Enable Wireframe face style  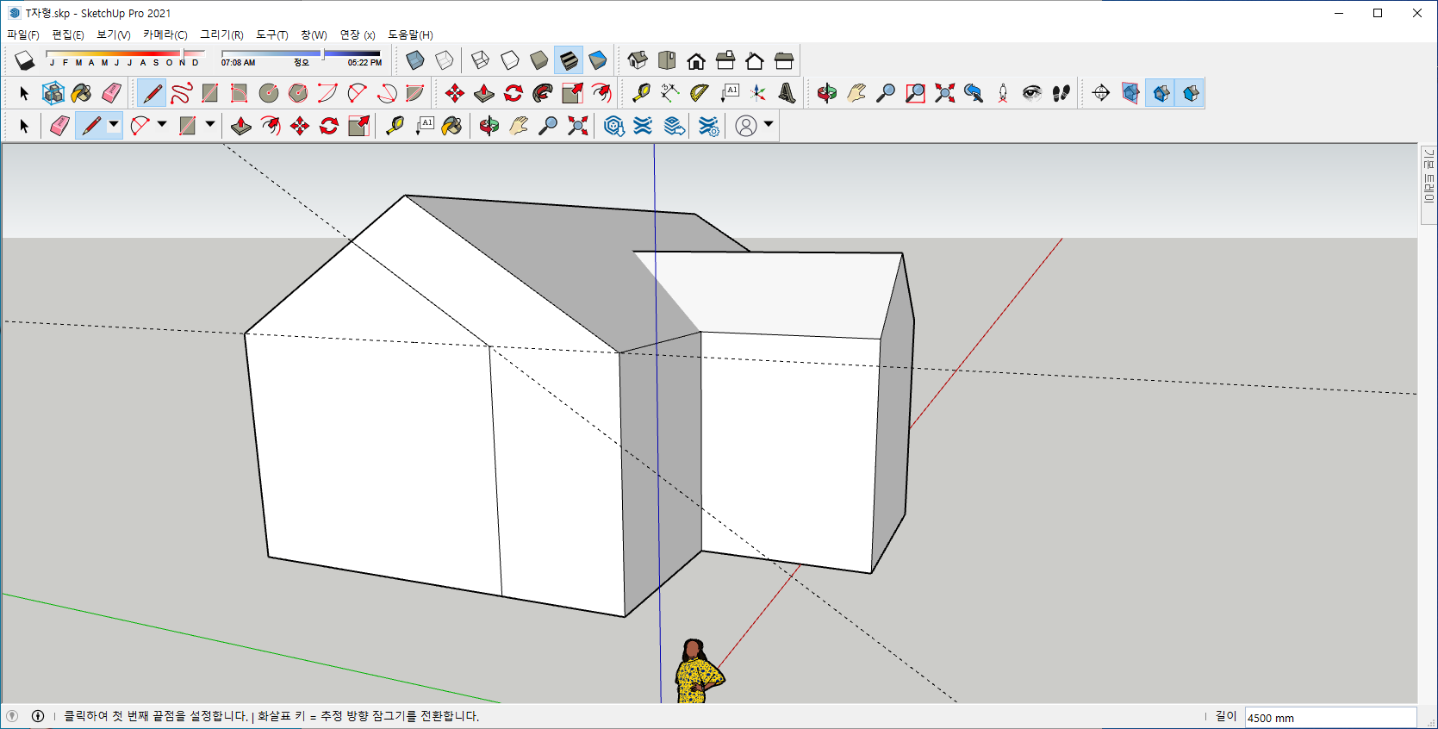coord(481,60)
